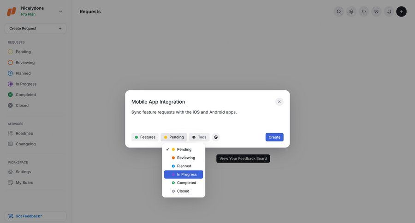Expand the Nicelydone workspace chevron
The image size is (415, 223).
pos(60,12)
